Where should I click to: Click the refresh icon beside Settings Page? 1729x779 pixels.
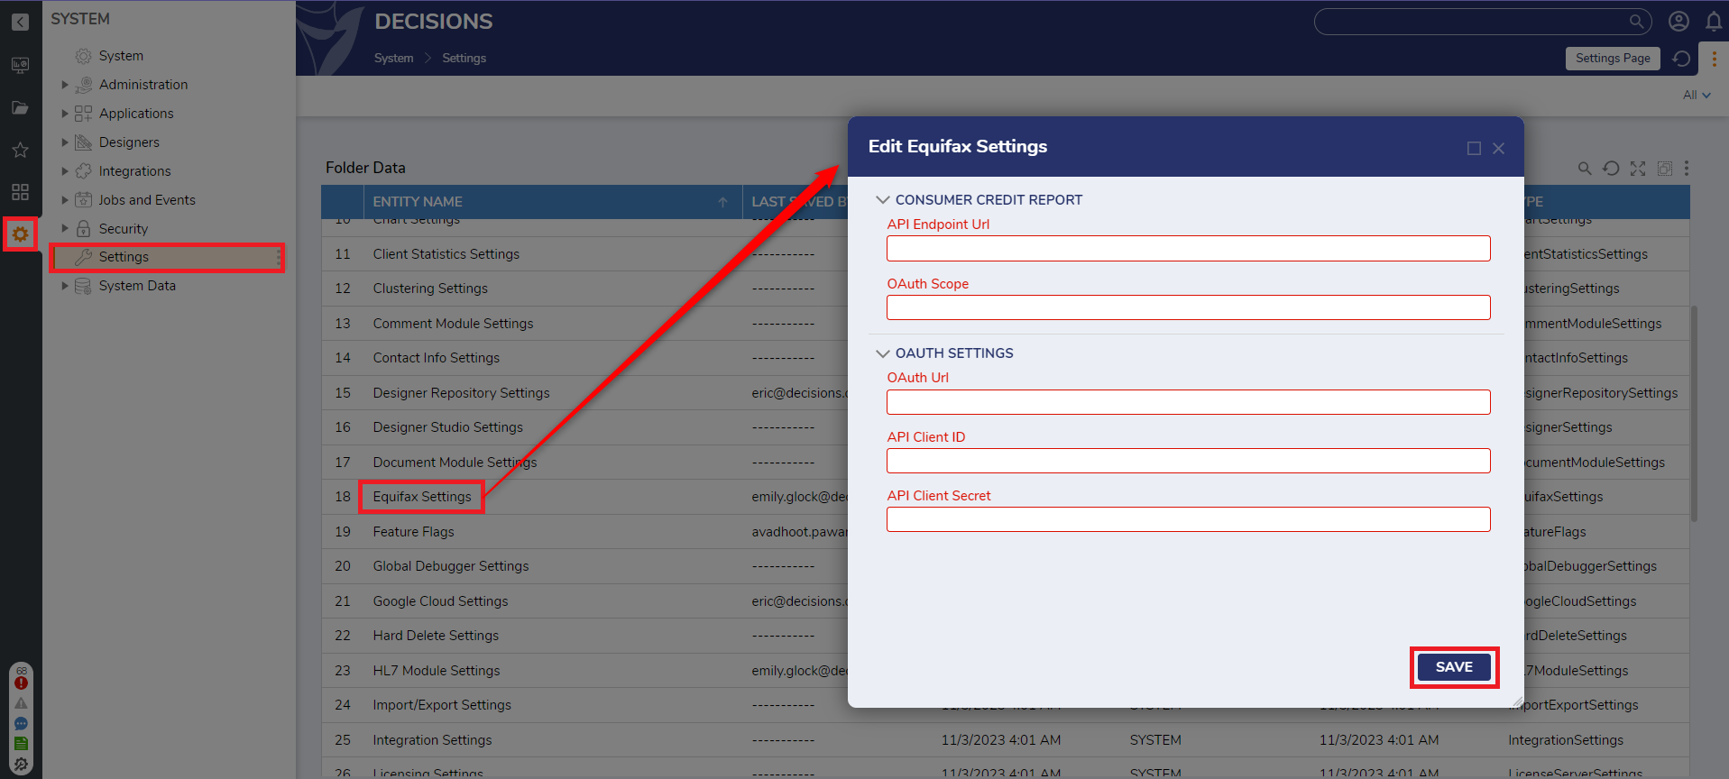pyautogui.click(x=1681, y=59)
